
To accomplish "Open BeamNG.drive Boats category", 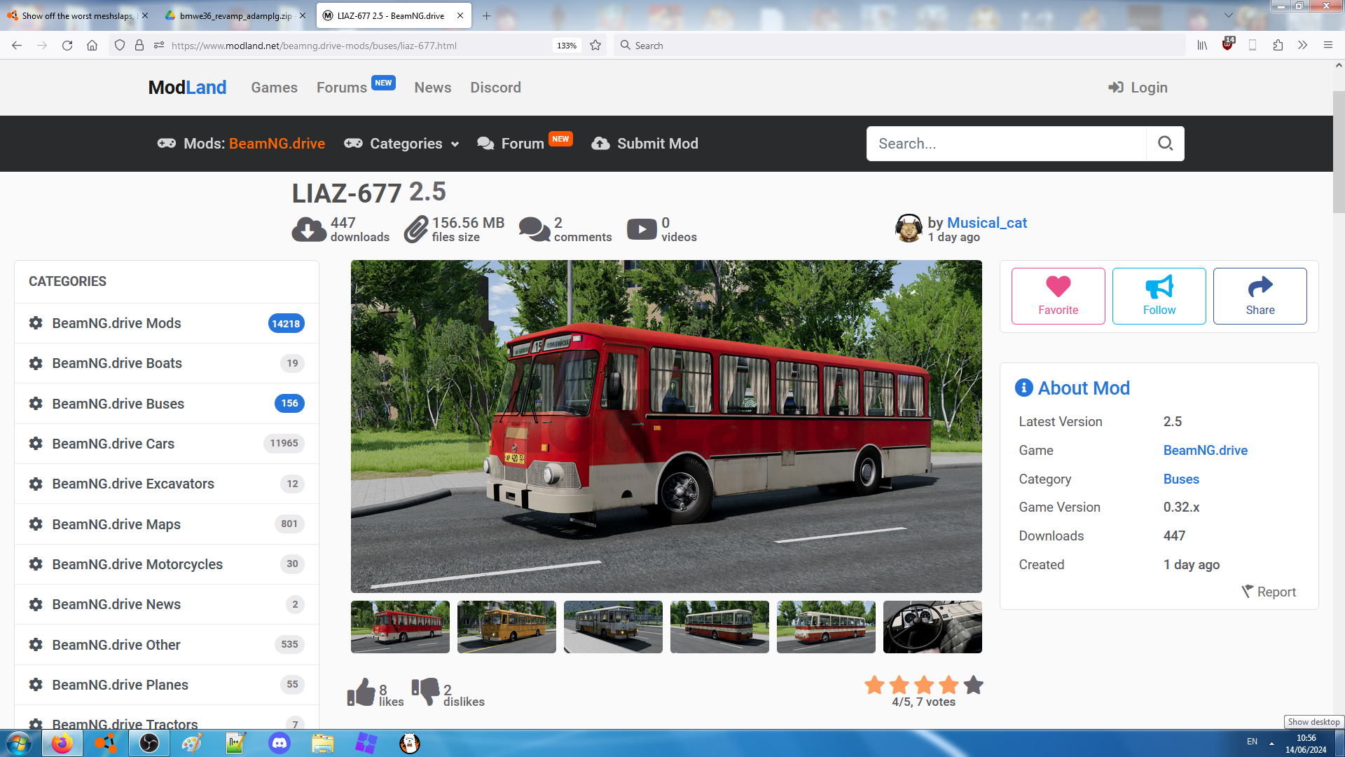I will [x=167, y=363].
